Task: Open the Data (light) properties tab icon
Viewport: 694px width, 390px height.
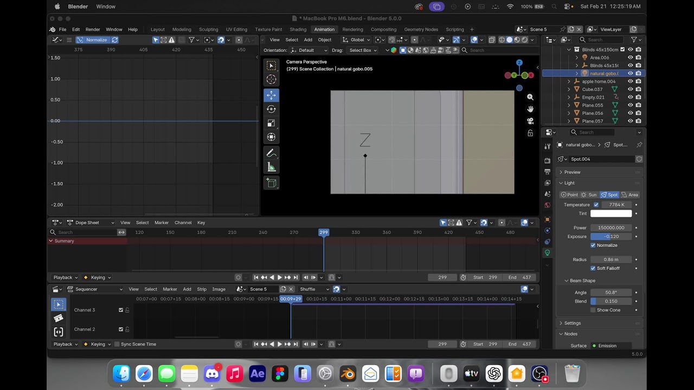Action: [x=547, y=252]
